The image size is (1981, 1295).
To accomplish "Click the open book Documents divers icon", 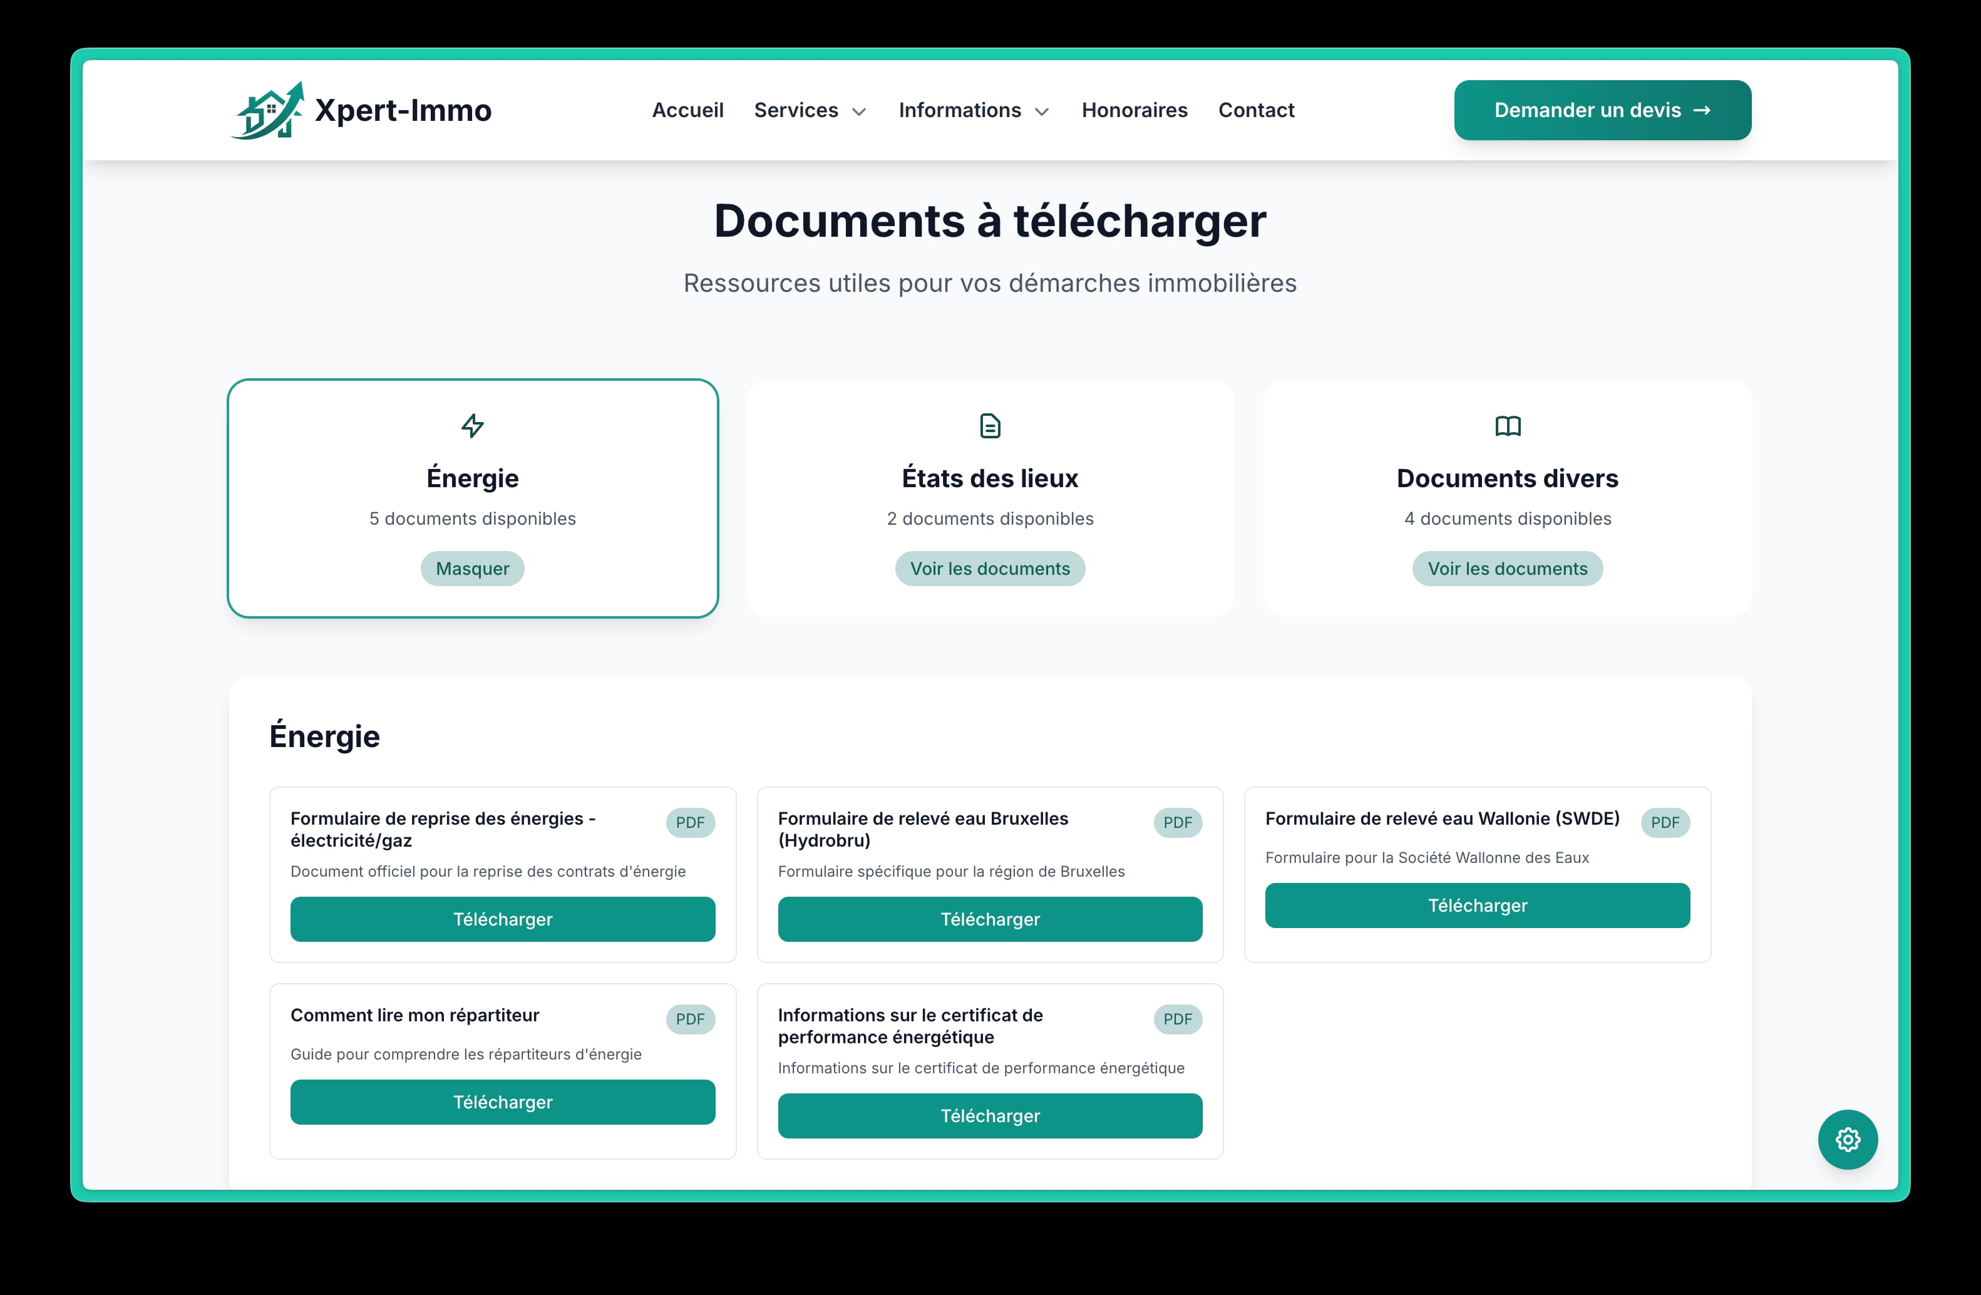I will point(1508,426).
